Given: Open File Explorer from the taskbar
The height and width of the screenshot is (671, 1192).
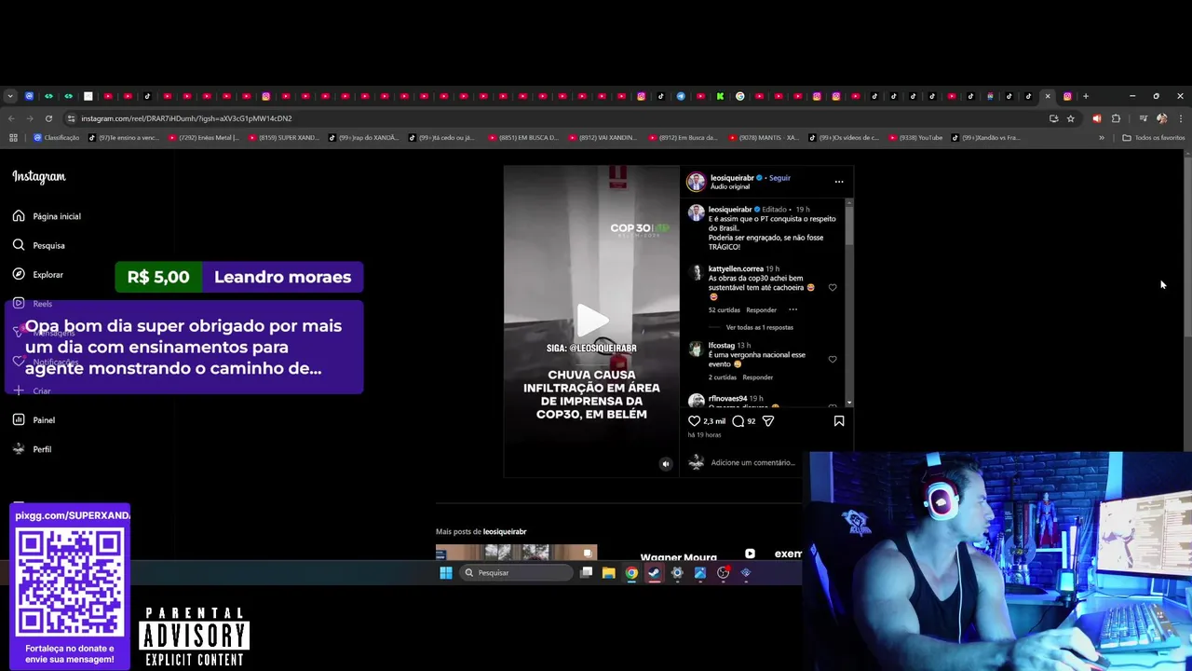Looking at the screenshot, I should click(x=609, y=573).
